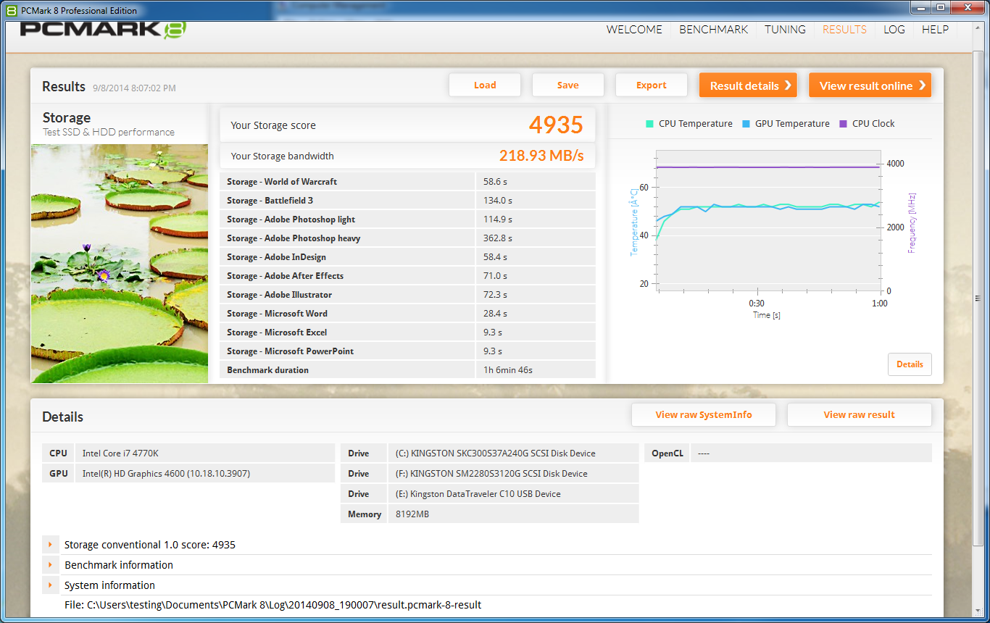Click the Load button

tap(485, 85)
